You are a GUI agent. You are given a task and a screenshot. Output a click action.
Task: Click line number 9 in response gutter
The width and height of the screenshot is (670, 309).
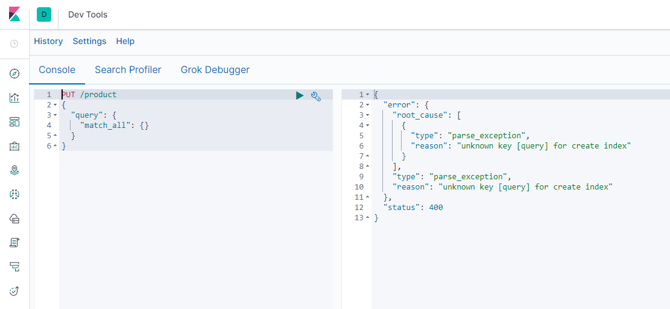click(361, 176)
